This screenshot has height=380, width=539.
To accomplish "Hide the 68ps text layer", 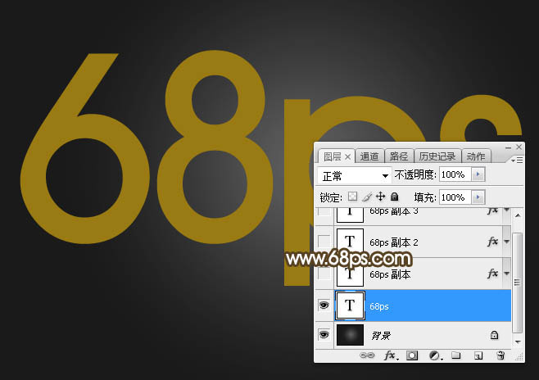I will [x=324, y=305].
